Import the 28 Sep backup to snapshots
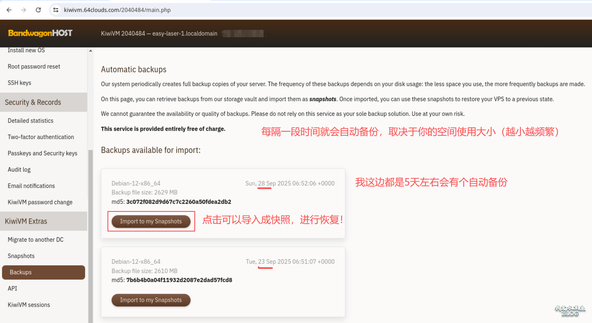The height and width of the screenshot is (323, 592). tap(151, 222)
